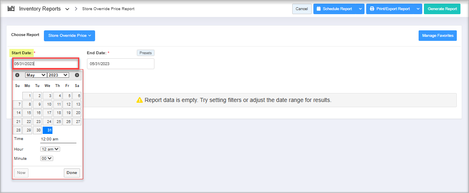
Task: Click the calendar icon on Schedule Report
Action: (319, 9)
